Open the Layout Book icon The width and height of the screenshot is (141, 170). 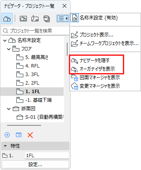coord(35,19)
